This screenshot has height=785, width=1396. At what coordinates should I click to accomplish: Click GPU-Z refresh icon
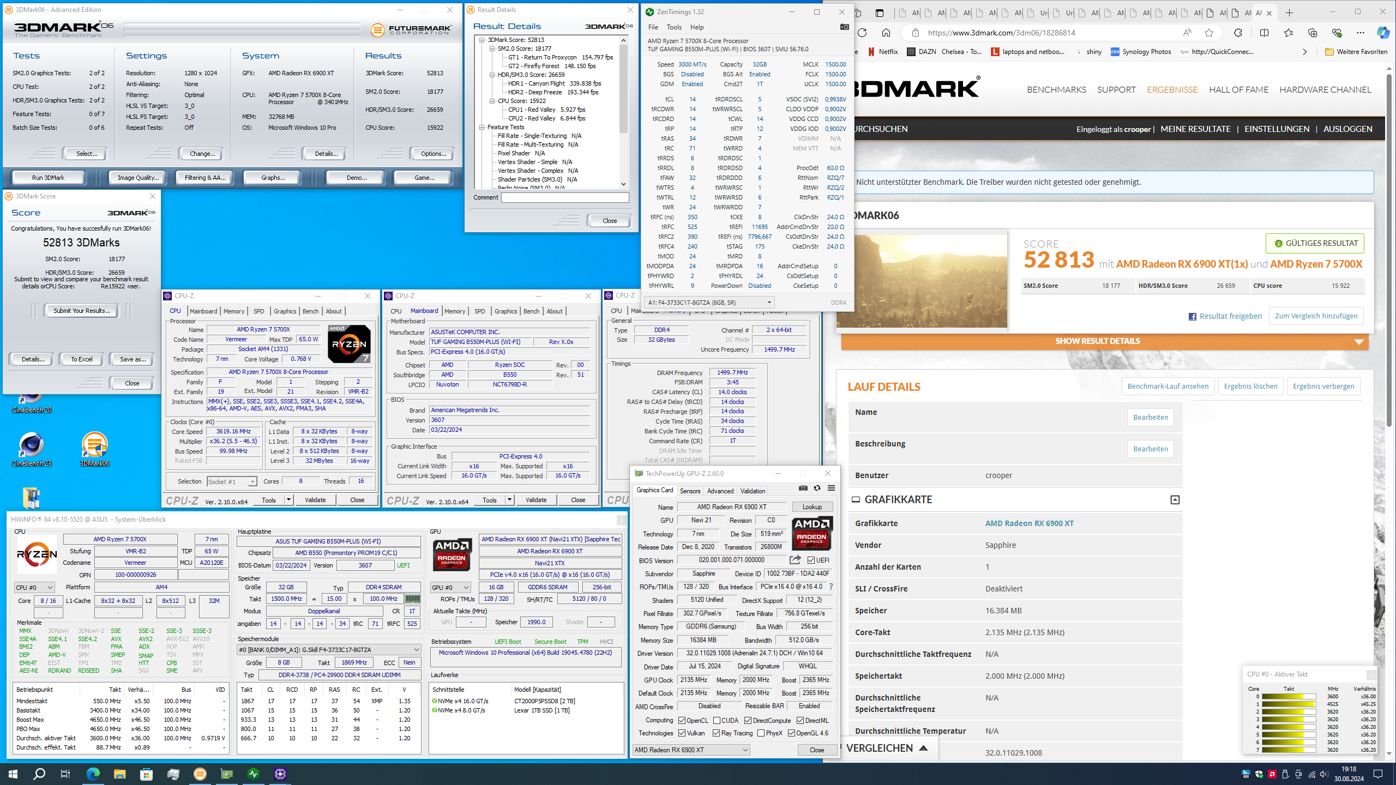(817, 488)
